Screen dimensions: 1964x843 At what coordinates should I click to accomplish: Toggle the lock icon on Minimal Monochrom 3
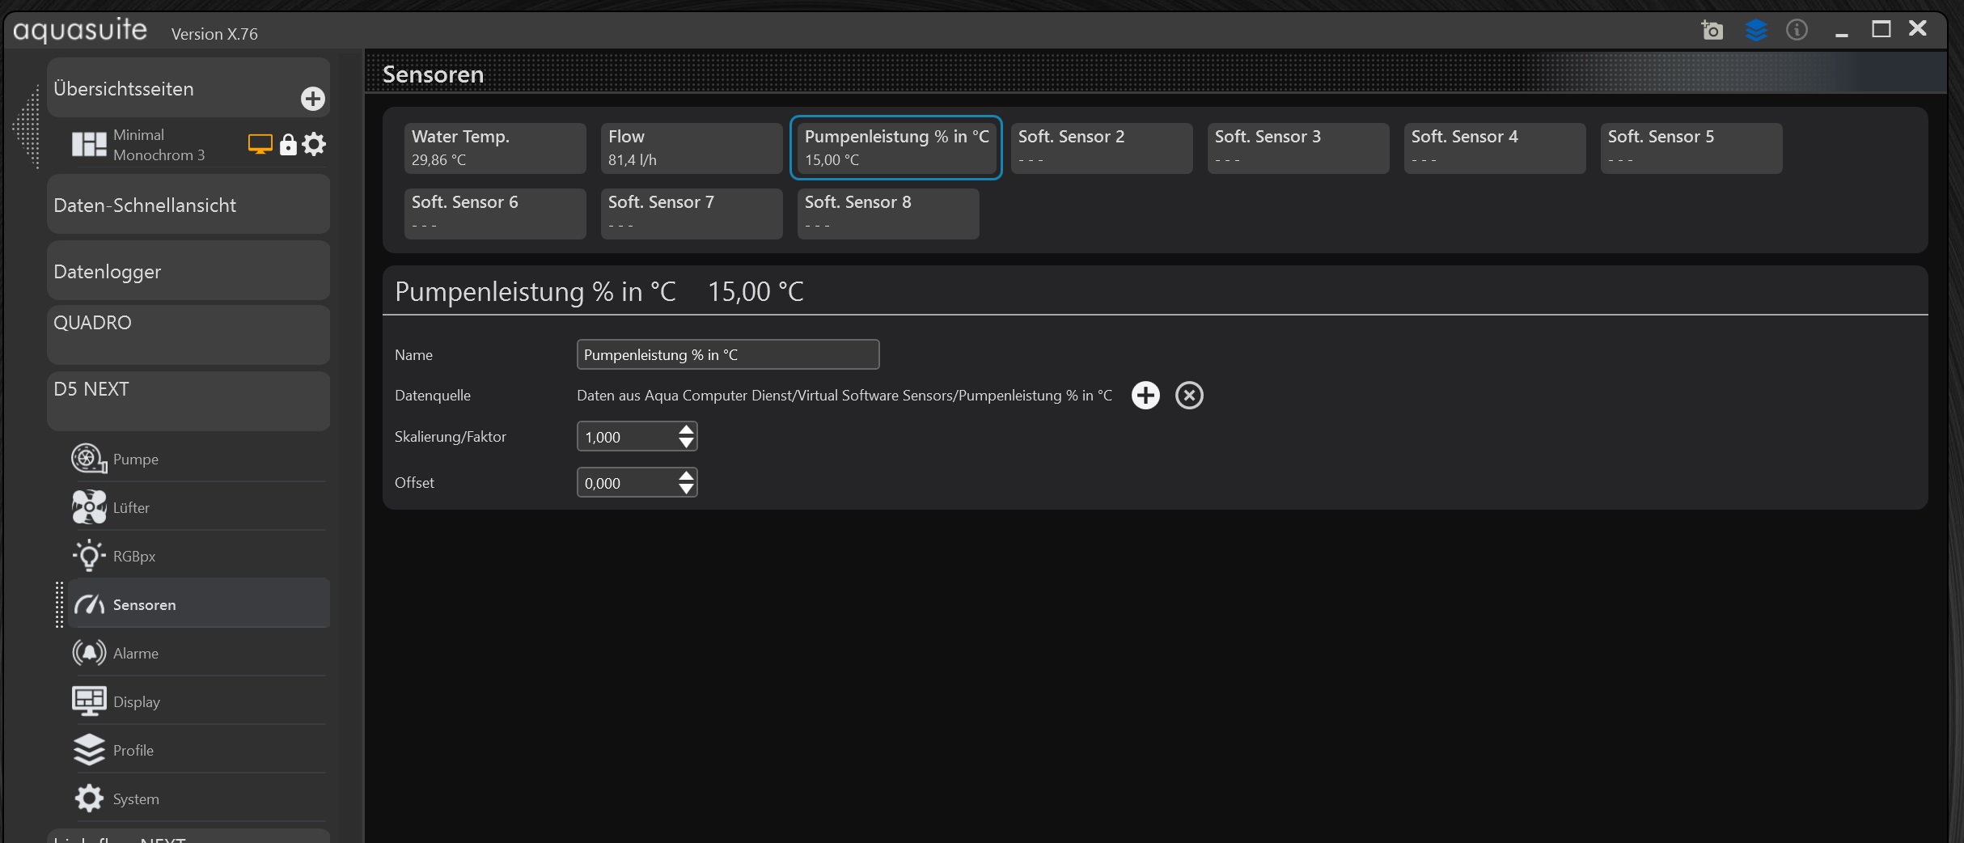tap(287, 145)
